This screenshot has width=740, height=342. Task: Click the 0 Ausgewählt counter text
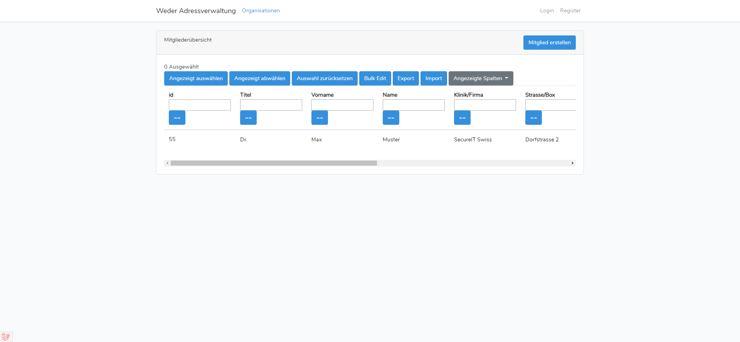tap(182, 67)
